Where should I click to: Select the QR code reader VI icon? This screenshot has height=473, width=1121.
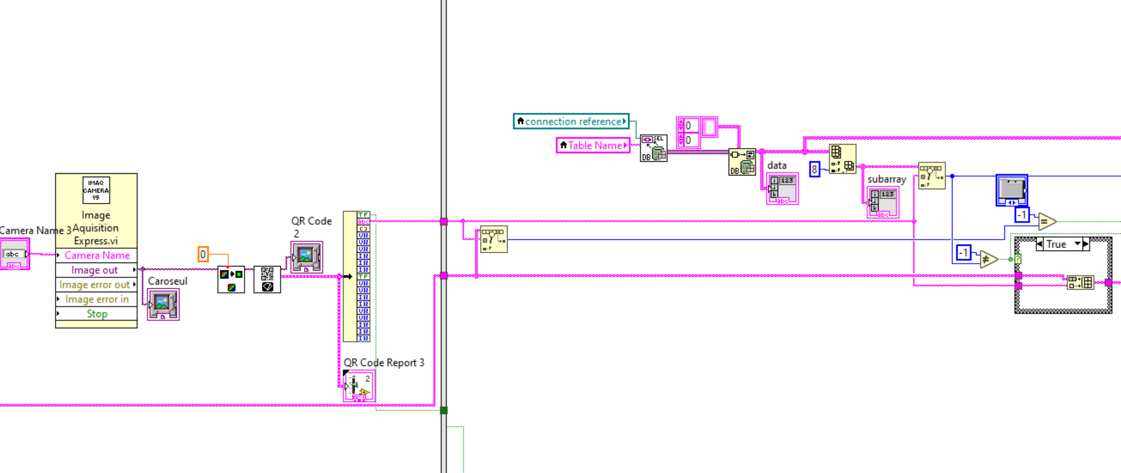coord(267,279)
